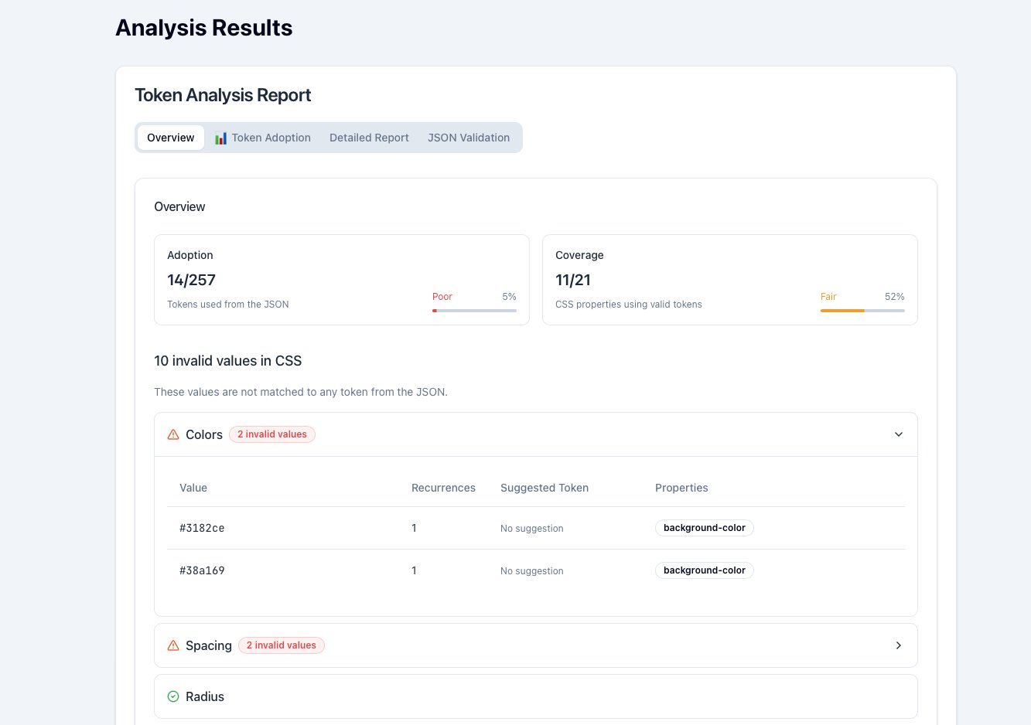Collapse the Colors section using its chevron
The width and height of the screenshot is (1031, 725).
[x=898, y=434]
